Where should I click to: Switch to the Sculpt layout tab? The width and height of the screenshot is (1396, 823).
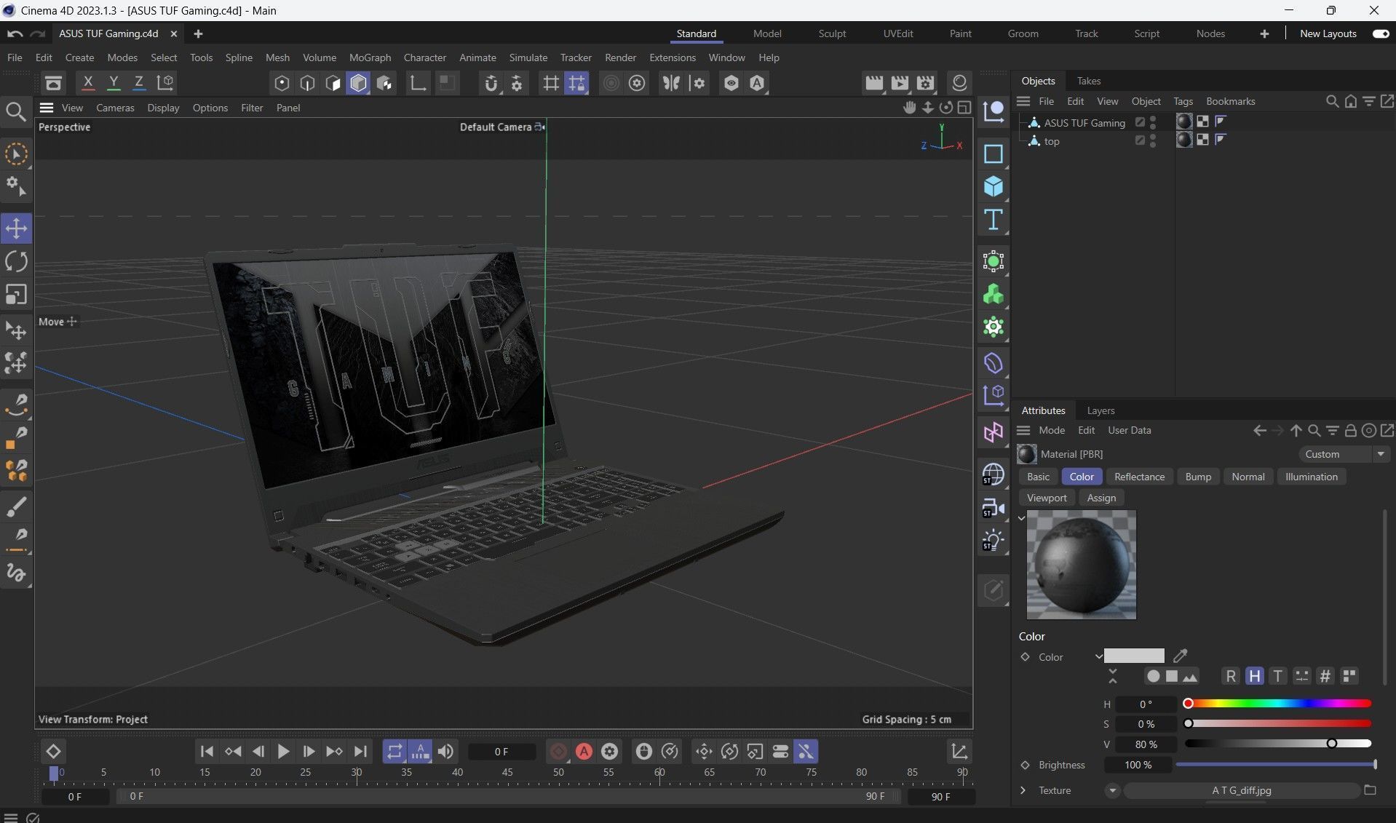click(832, 33)
